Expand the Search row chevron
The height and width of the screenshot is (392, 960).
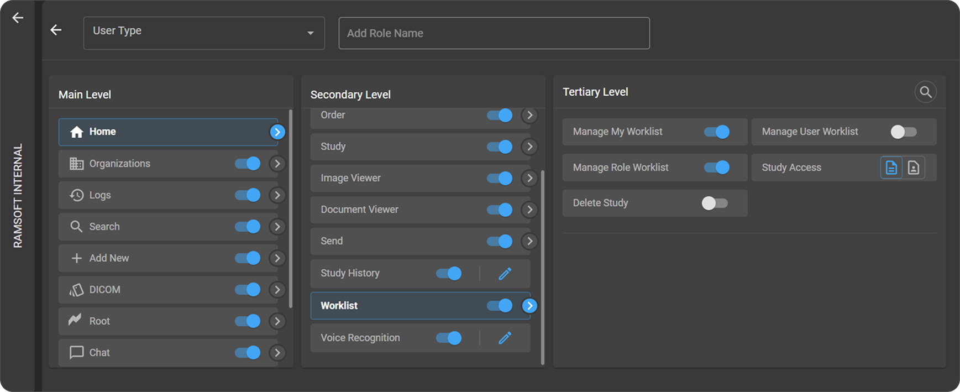(x=277, y=227)
